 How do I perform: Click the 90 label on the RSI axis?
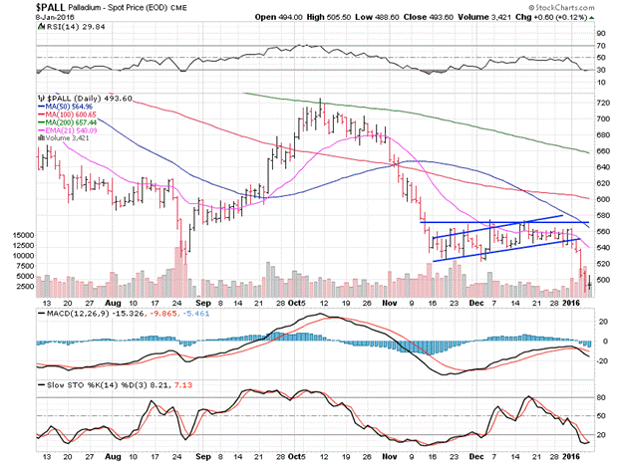pyautogui.click(x=601, y=34)
